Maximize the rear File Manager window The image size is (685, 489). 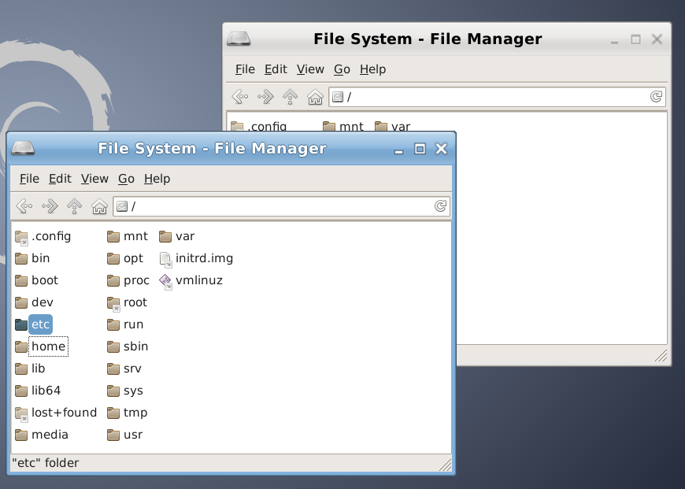[635, 39]
